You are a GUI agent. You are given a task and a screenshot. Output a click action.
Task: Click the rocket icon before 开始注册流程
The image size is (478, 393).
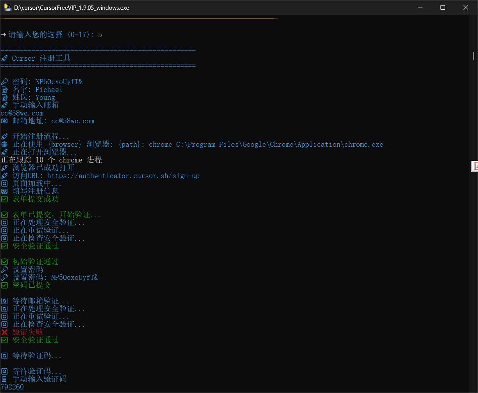pyautogui.click(x=4, y=137)
